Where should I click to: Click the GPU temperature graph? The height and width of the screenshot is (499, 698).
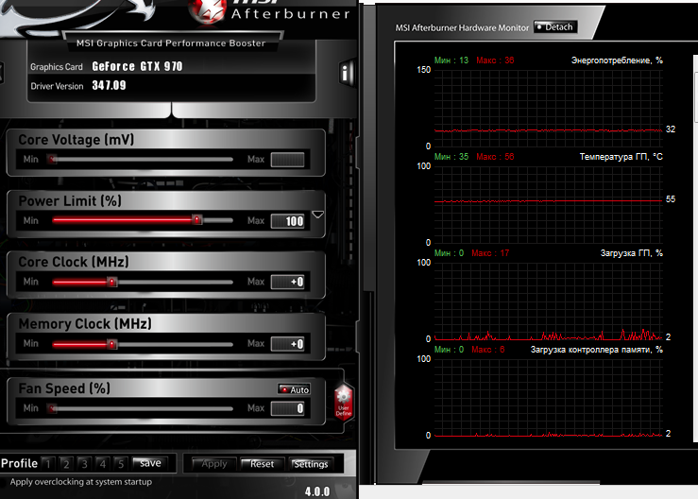point(547,201)
